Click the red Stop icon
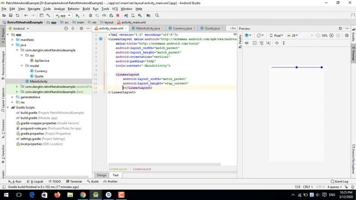This screenshot has width=356, height=200. click(117, 16)
